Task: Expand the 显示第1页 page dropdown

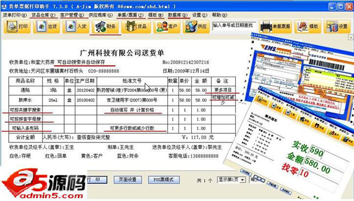Action: 243,180
